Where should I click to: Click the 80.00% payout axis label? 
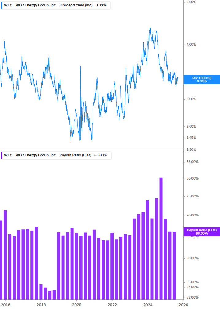[x=192, y=179]
